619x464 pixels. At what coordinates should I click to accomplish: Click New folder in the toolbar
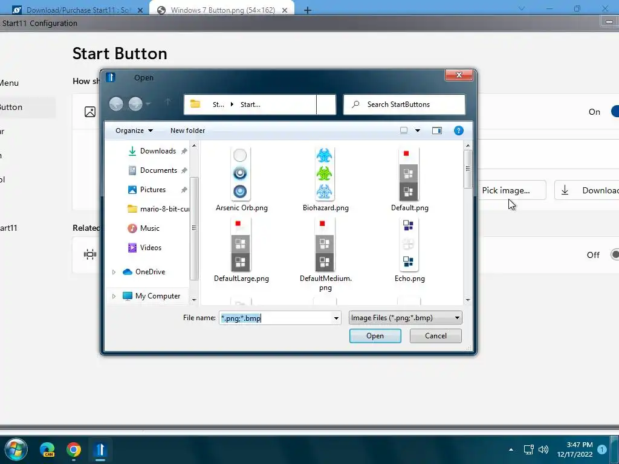pos(187,130)
